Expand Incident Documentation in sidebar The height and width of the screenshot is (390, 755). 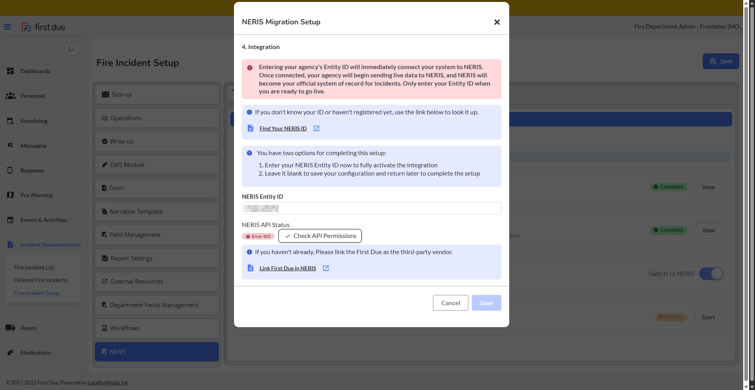(50, 245)
